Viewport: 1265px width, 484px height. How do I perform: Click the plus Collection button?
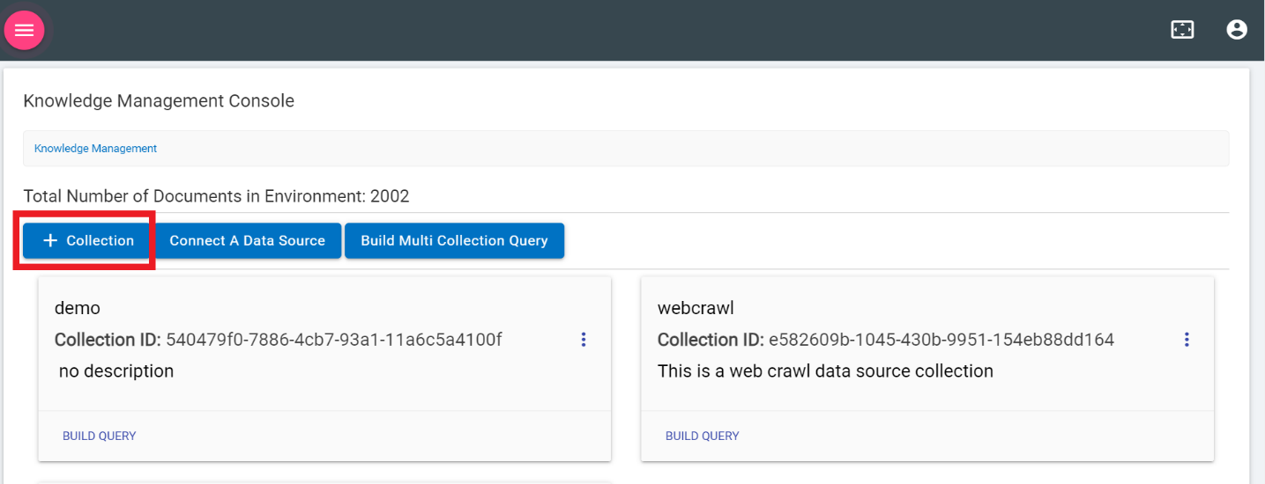(x=87, y=240)
